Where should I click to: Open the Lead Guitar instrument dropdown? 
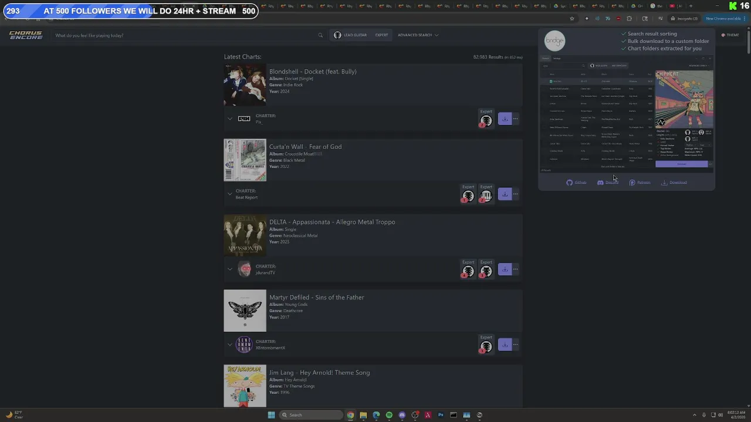pyautogui.click(x=350, y=35)
